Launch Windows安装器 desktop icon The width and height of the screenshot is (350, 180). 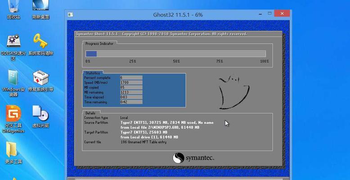click(13, 83)
